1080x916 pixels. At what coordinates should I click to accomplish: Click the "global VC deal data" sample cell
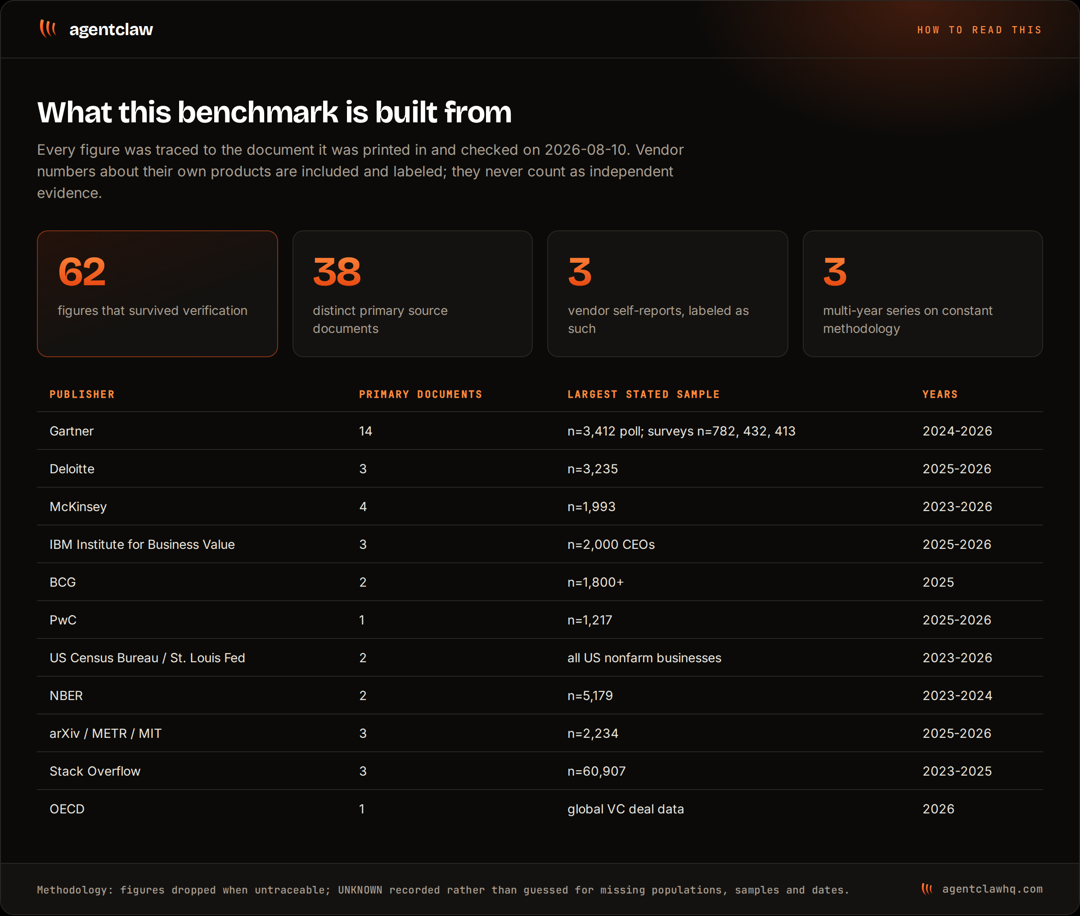coord(625,809)
